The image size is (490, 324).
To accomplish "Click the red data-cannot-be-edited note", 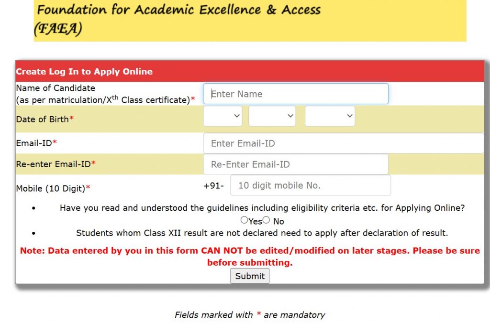I will coord(249,255).
